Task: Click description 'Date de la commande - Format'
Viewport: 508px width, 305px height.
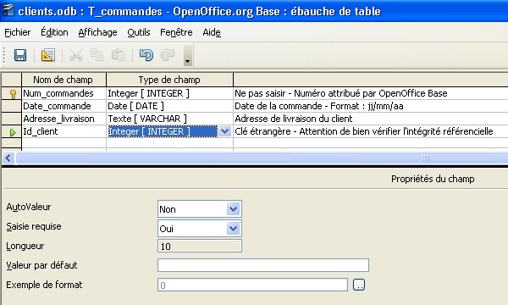Action: pyautogui.click(x=319, y=106)
